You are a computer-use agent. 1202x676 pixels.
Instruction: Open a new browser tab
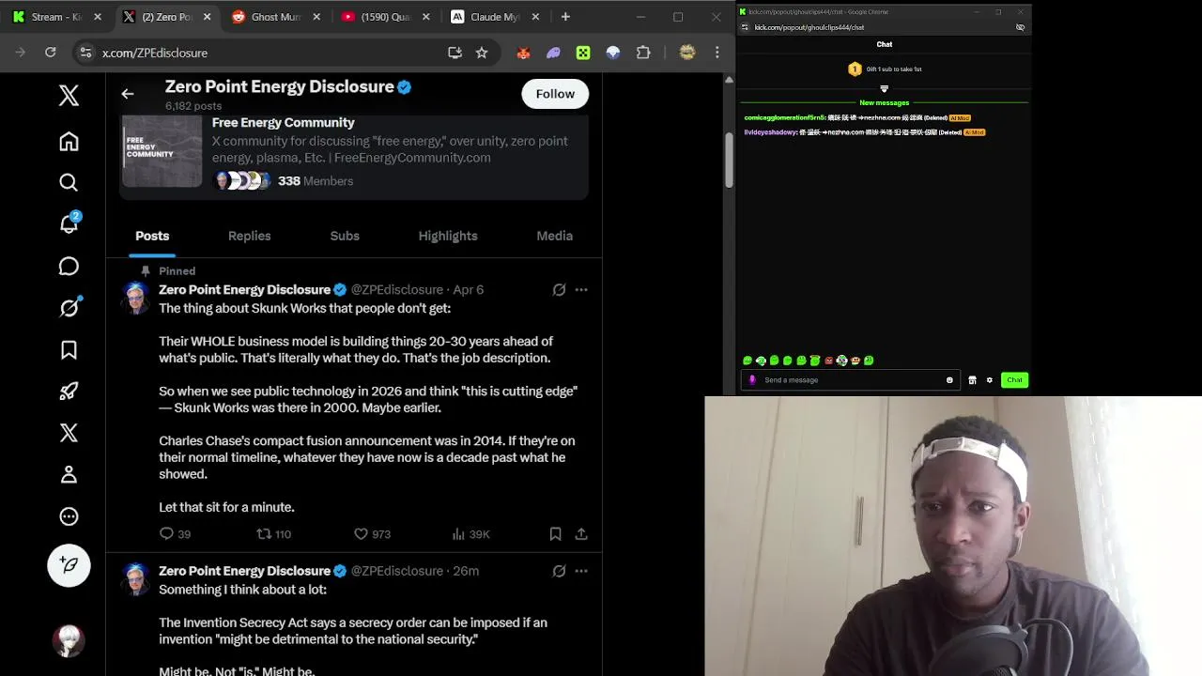click(565, 17)
